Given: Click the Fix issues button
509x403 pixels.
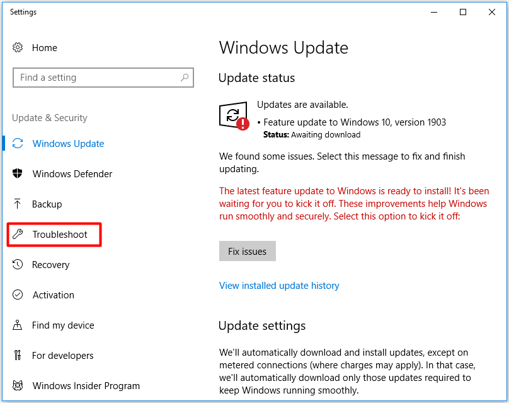Looking at the screenshot, I should click(248, 251).
